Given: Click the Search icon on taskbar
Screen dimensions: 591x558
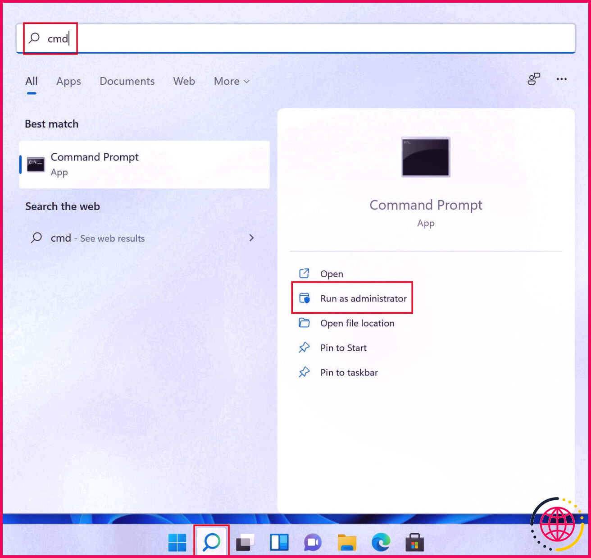Looking at the screenshot, I should (x=211, y=542).
